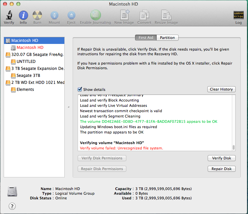248x214 pixels.
Task: Select the 'UNTITLED' volume label
Action: (x=26, y=62)
